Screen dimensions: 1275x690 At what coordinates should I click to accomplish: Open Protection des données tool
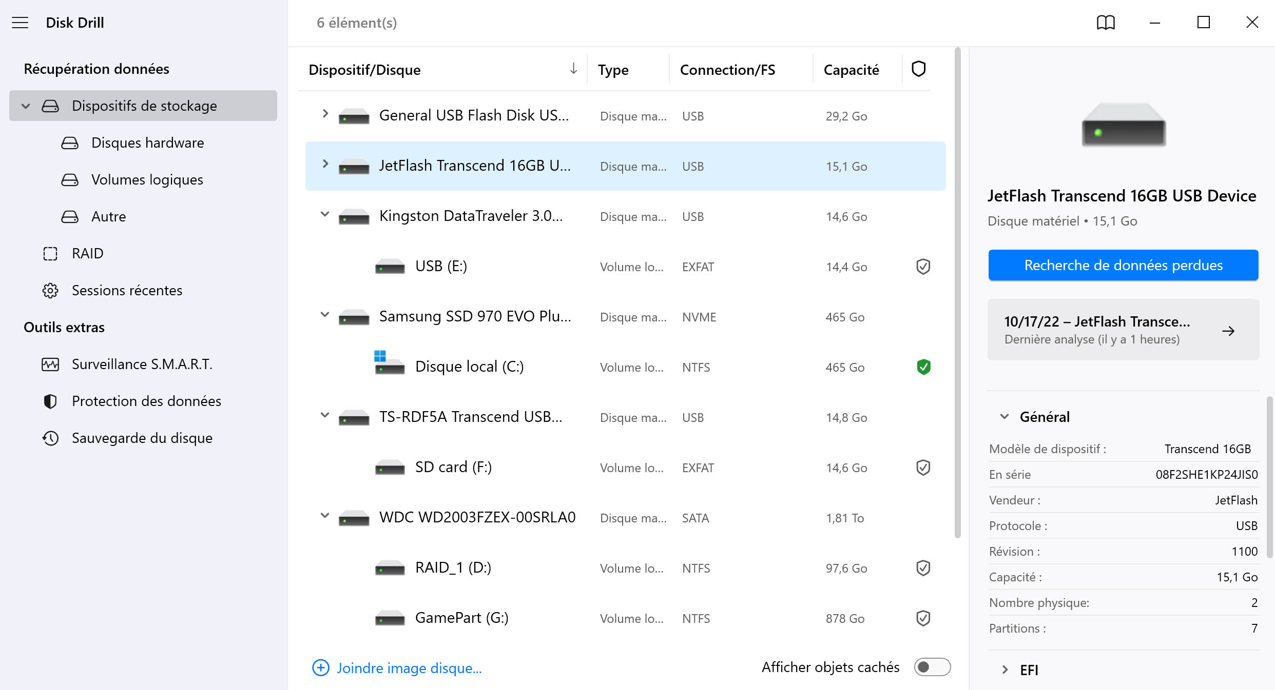tap(143, 401)
